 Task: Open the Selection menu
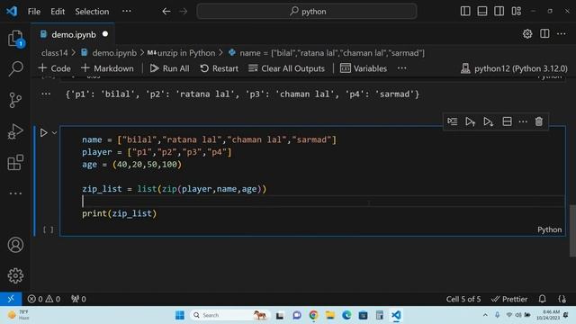[x=92, y=12]
